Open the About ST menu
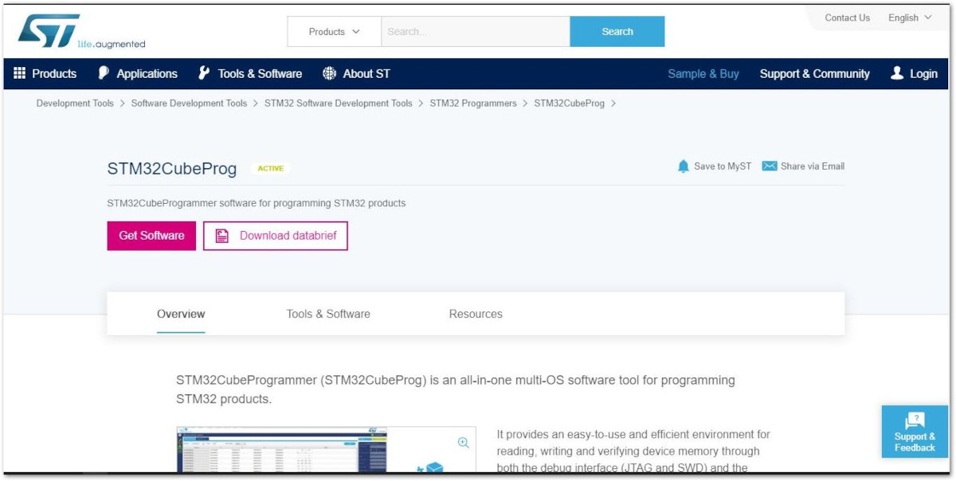956x481 pixels. coord(356,73)
